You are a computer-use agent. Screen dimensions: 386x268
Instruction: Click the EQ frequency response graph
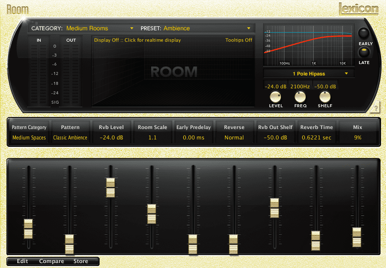(309, 45)
